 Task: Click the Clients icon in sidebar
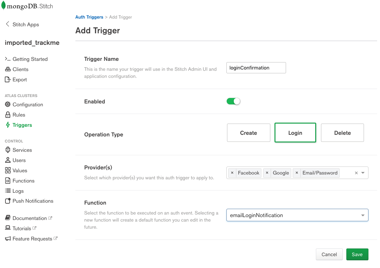[x=8, y=69]
